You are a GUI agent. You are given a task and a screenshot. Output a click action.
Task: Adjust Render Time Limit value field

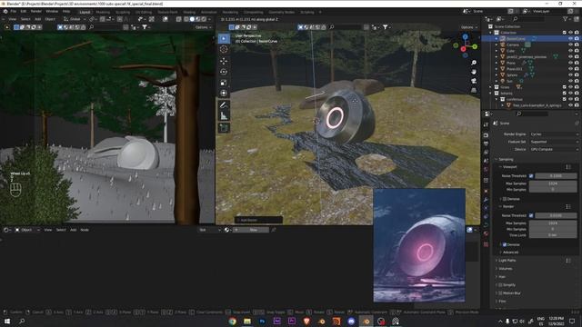[553, 235]
